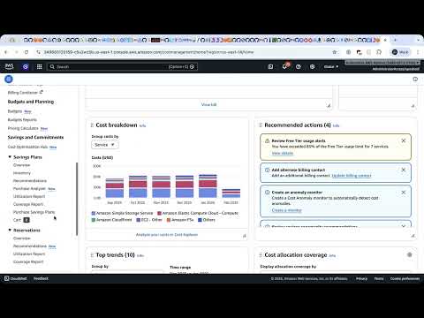Image resolution: width=424 pixels, height=318 pixels.
Task: Click the info panel icon at page top right
Action: tap(415, 79)
